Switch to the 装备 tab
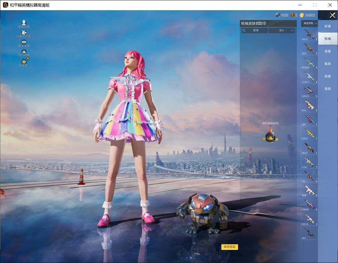 click(x=327, y=51)
